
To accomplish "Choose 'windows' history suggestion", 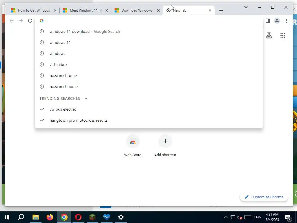I will 149,53.
